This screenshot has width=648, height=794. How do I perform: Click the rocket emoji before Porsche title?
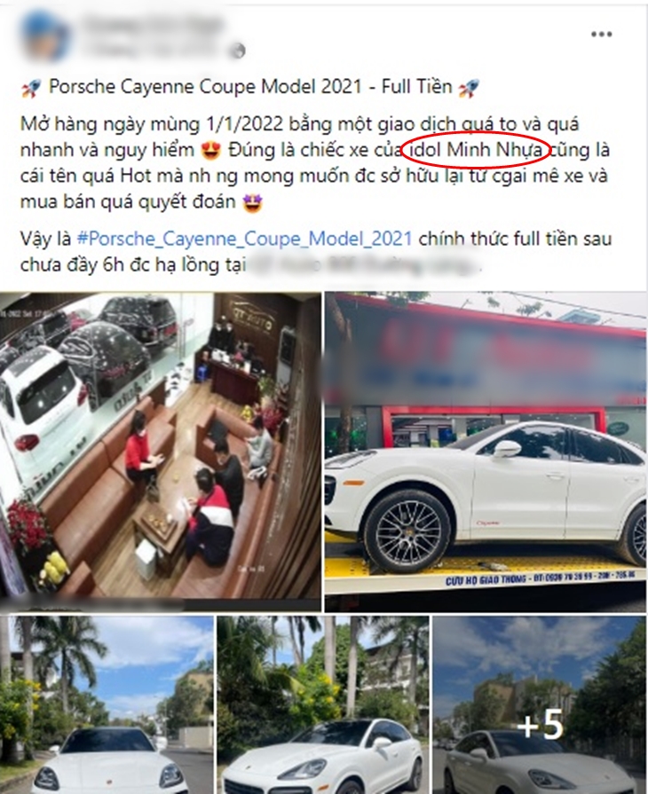click(x=31, y=88)
